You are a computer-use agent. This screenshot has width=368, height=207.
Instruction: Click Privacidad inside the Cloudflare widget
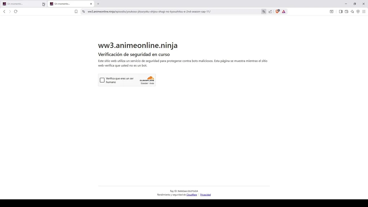144,83
